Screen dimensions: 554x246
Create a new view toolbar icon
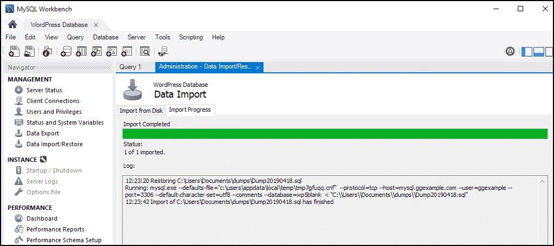point(96,51)
